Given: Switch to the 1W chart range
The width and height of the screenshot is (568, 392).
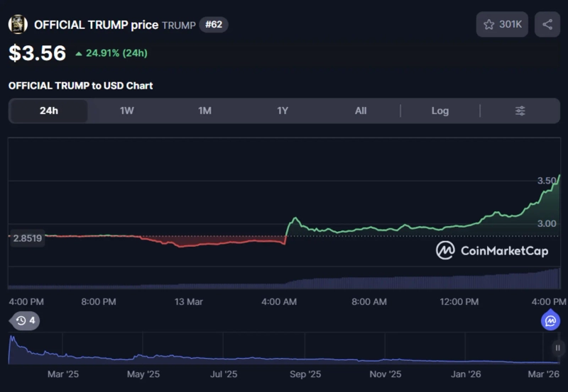Looking at the screenshot, I should pyautogui.click(x=127, y=111).
